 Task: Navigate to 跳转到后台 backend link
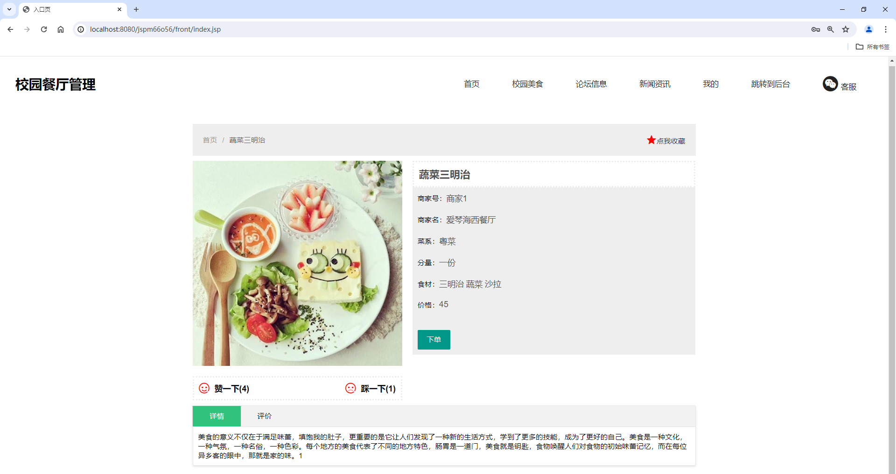pos(770,84)
